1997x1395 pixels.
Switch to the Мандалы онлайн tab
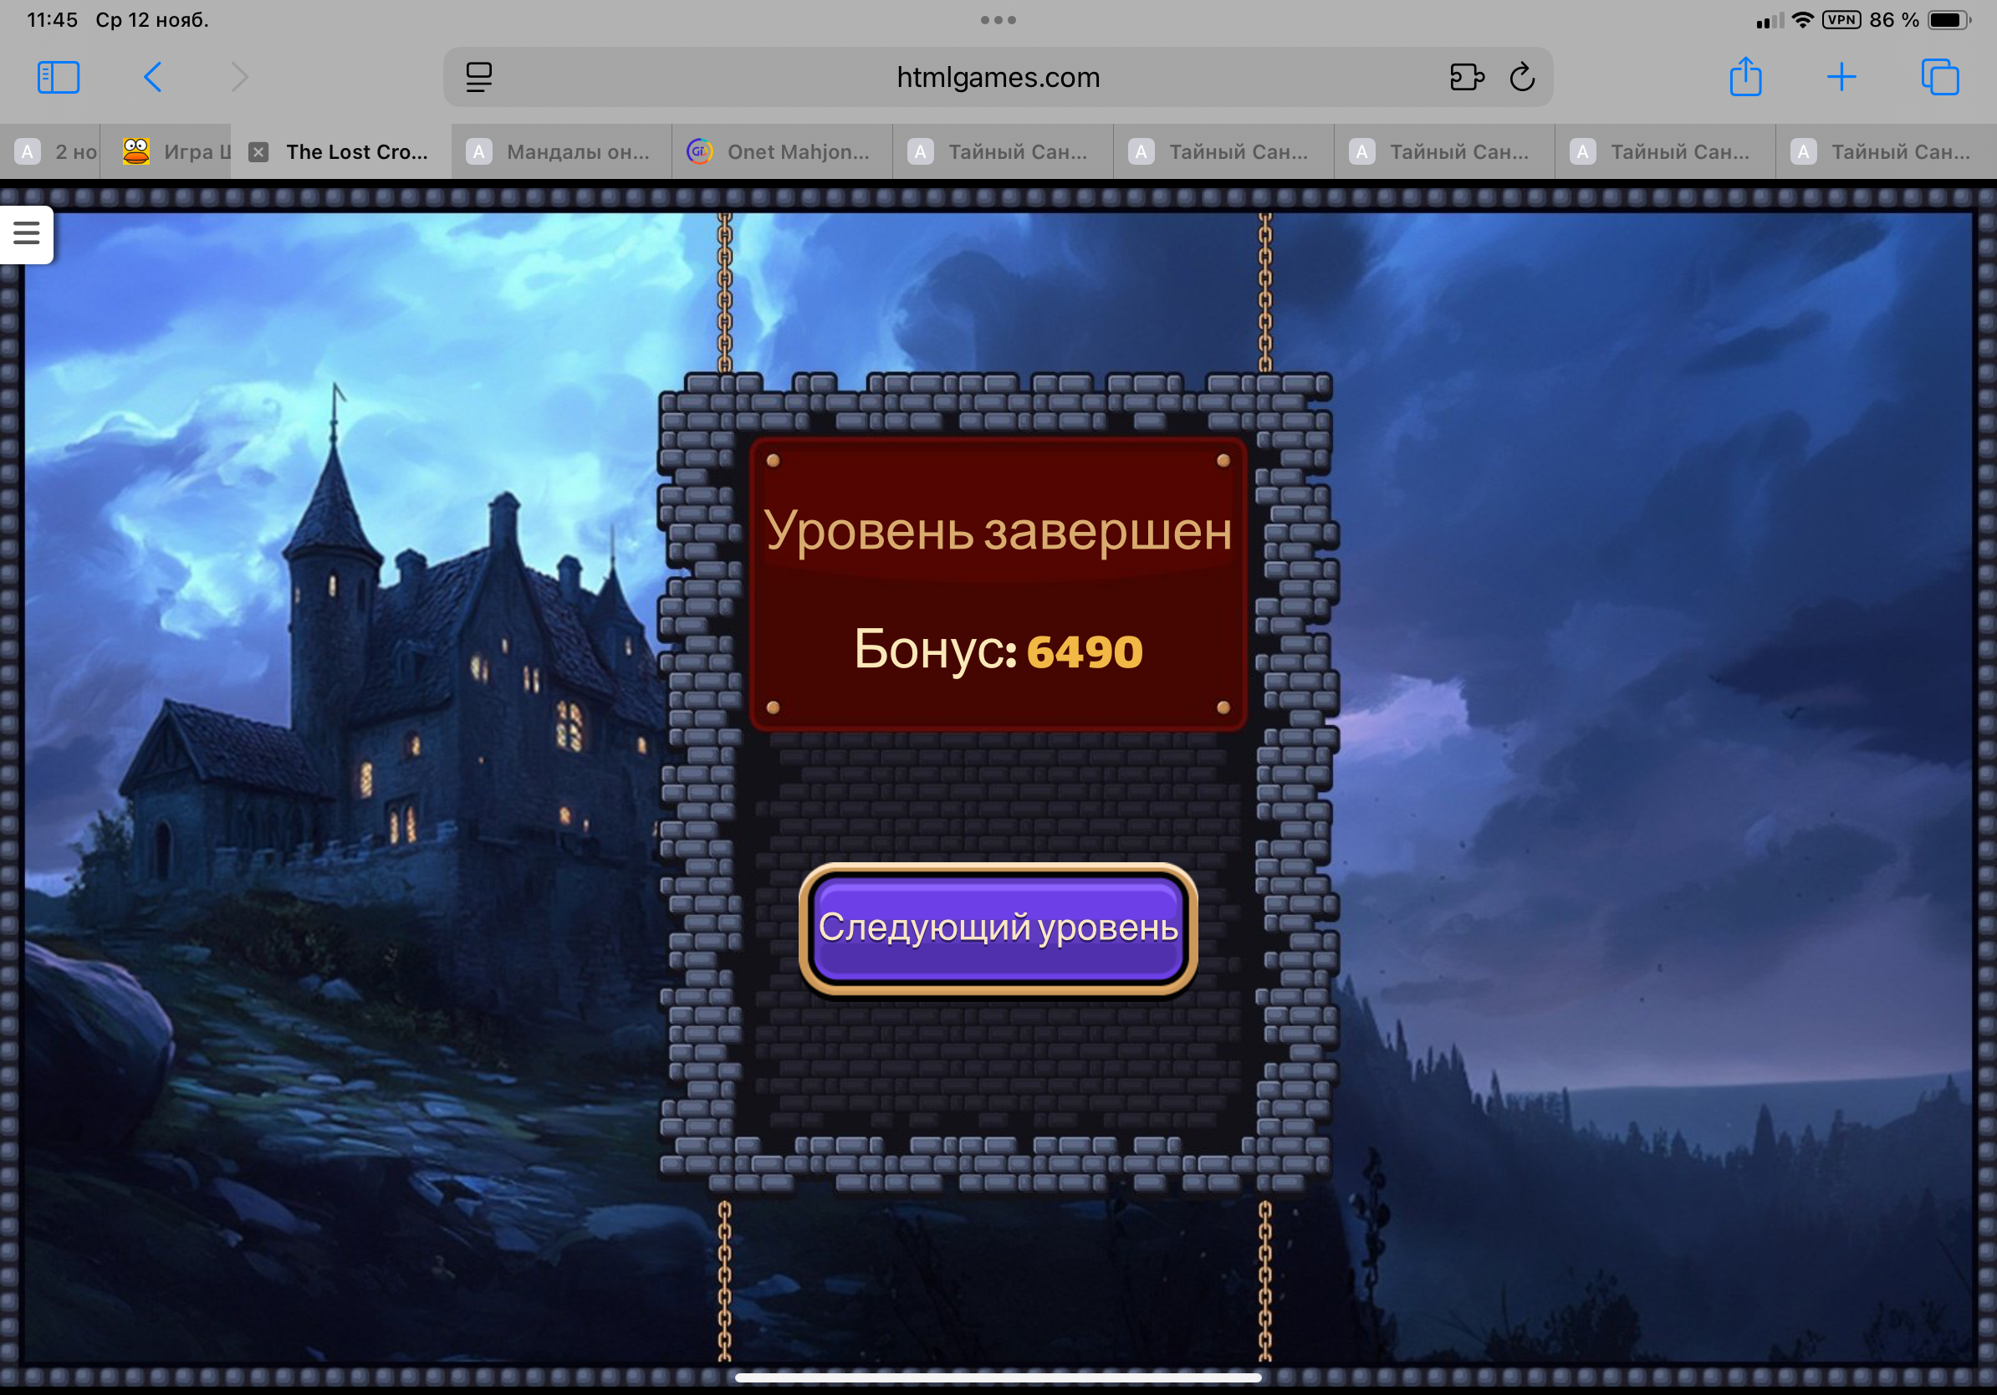pyautogui.click(x=561, y=152)
